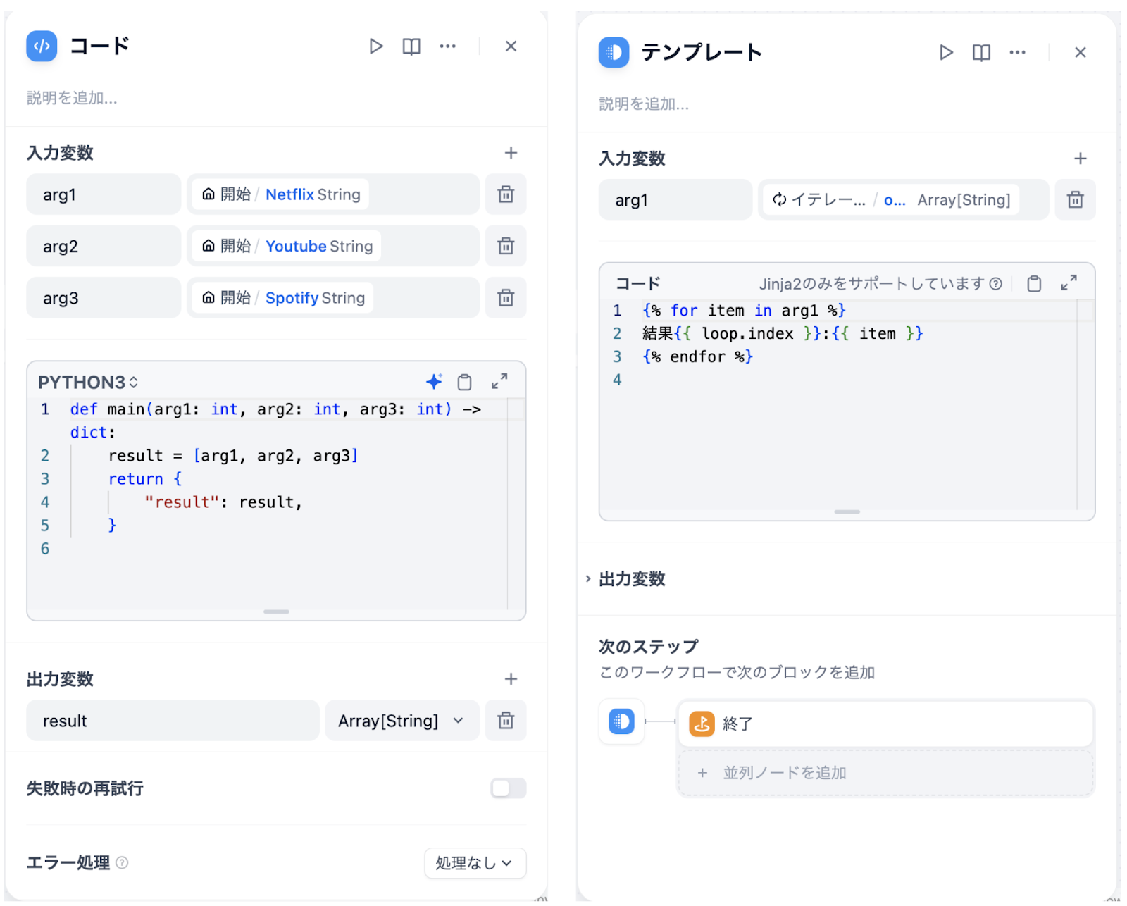Run the コード node with play icon

[x=375, y=46]
